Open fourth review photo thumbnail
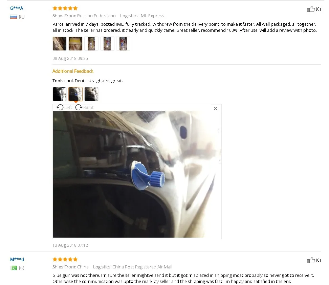The width and height of the screenshot is (329, 285). (107, 44)
